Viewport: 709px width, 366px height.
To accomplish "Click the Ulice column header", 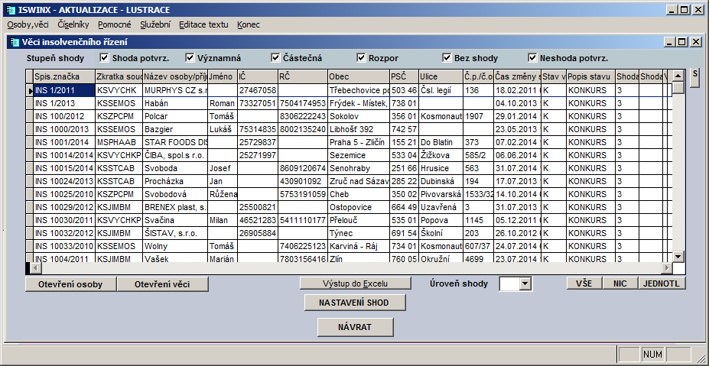I will [x=441, y=76].
